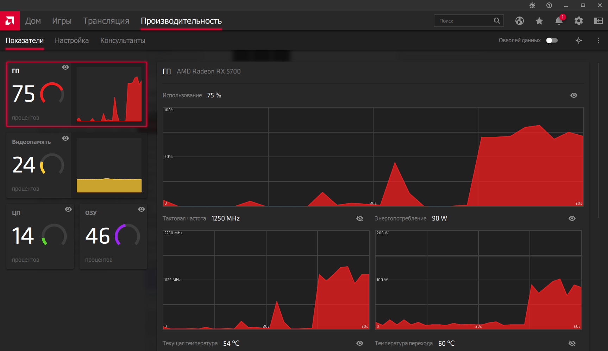Click the 60 °C junction temperature value
Viewport: 608px width, 351px height.
click(446, 343)
